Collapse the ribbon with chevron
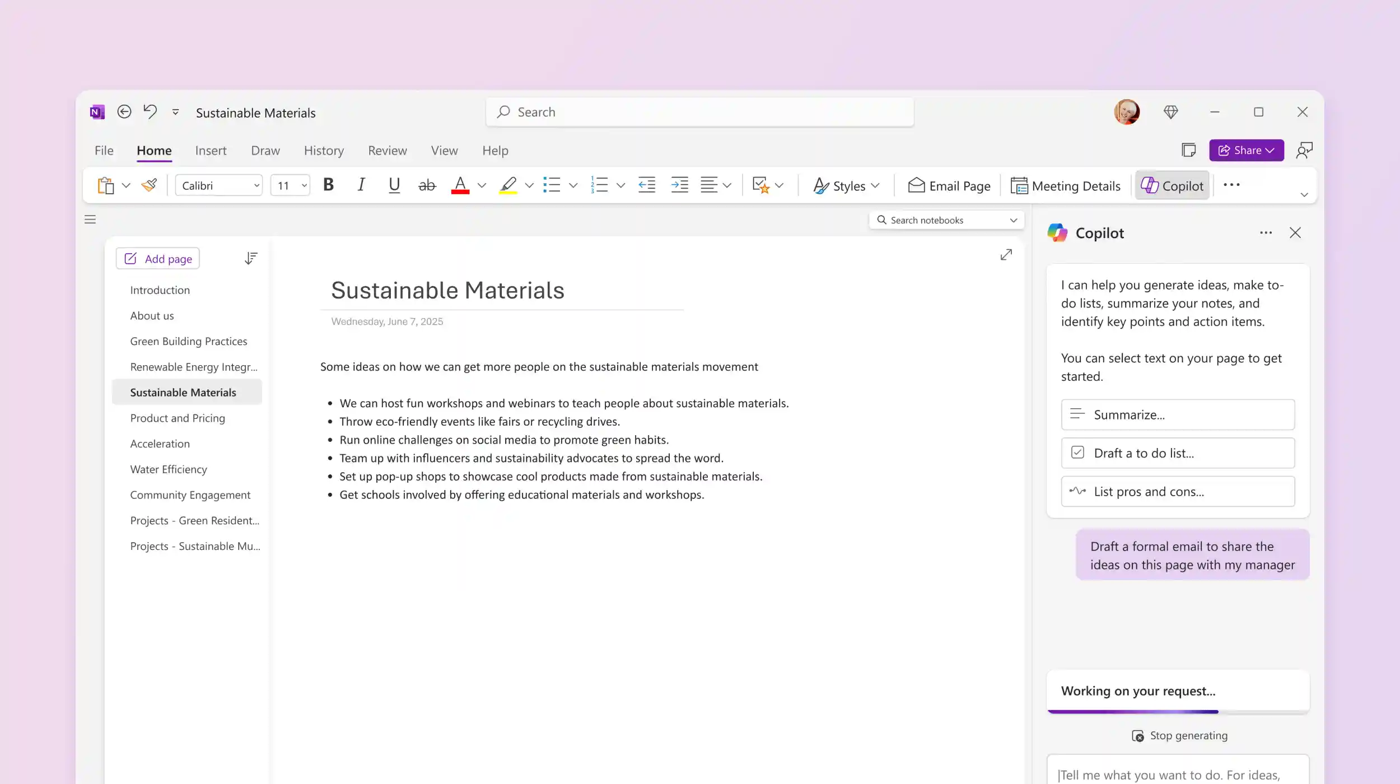 pos(1304,195)
